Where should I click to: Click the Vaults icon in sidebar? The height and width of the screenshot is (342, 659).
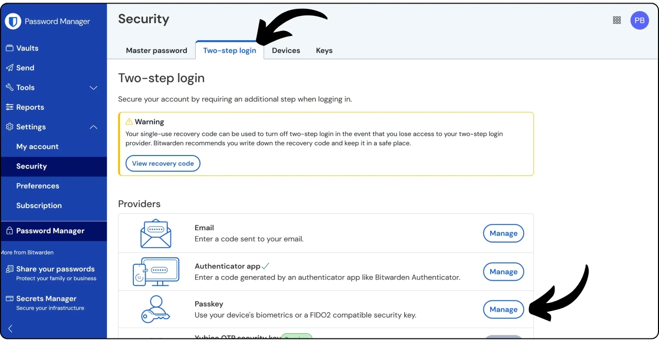pyautogui.click(x=9, y=48)
